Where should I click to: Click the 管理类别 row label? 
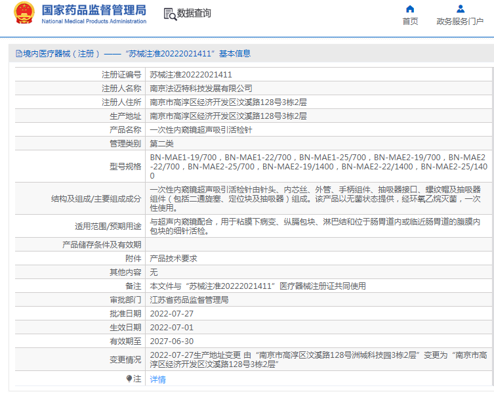point(125,144)
